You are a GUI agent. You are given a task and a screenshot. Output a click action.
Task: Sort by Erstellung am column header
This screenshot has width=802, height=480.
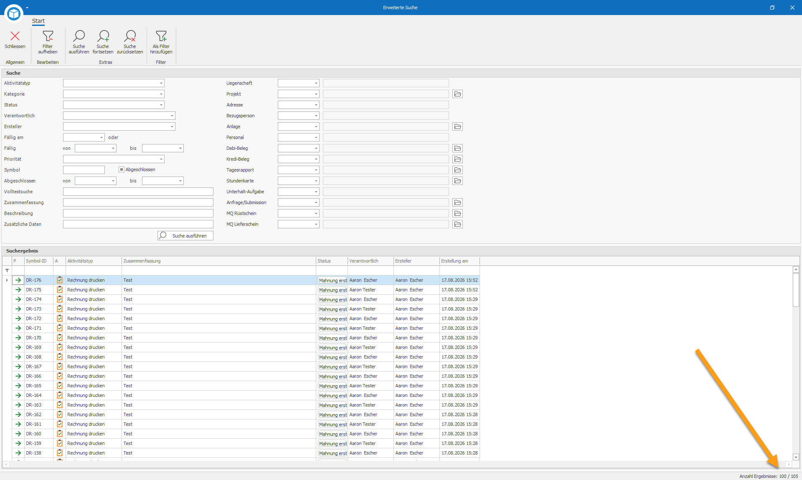pos(459,261)
